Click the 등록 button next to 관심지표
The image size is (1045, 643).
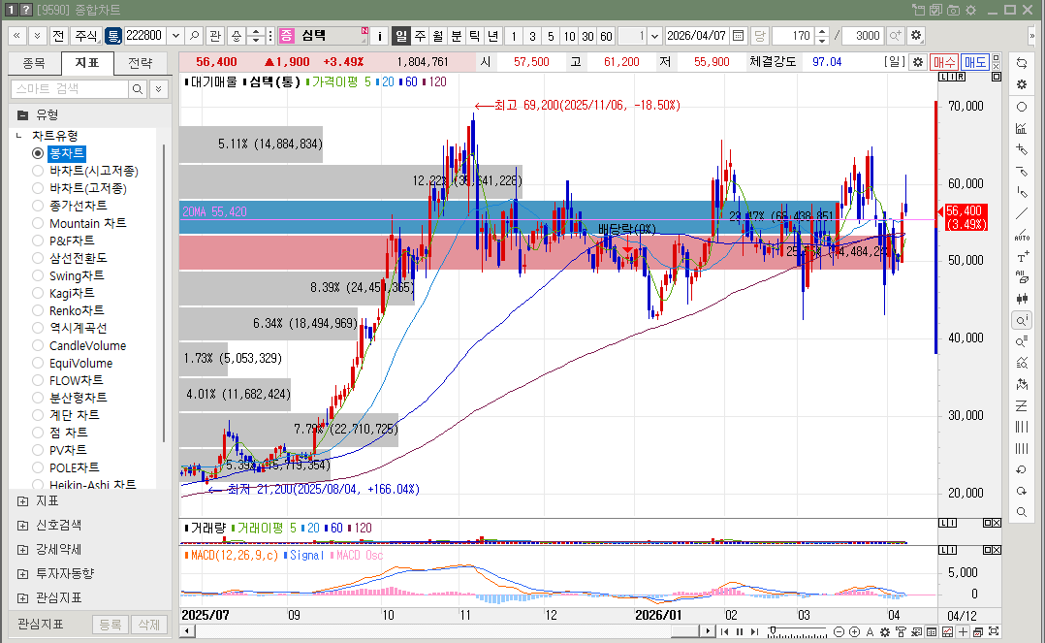click(x=110, y=625)
